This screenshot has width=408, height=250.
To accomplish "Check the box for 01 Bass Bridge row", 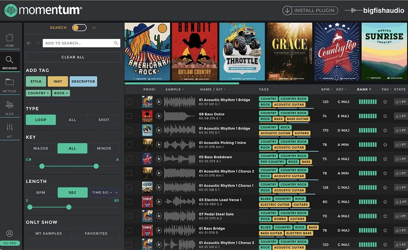I will [129, 230].
